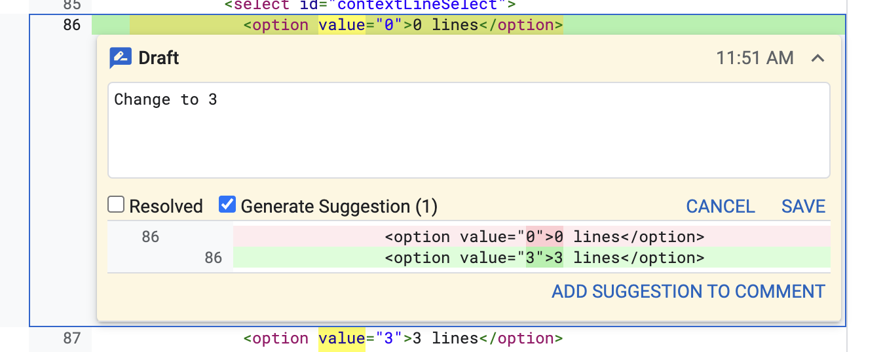Select line number 86 in the gutter
The image size is (883, 352).
coord(72,25)
